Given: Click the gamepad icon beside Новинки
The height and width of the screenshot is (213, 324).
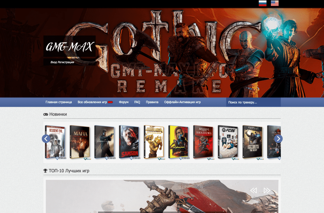Looking at the screenshot, I should click(x=46, y=114).
